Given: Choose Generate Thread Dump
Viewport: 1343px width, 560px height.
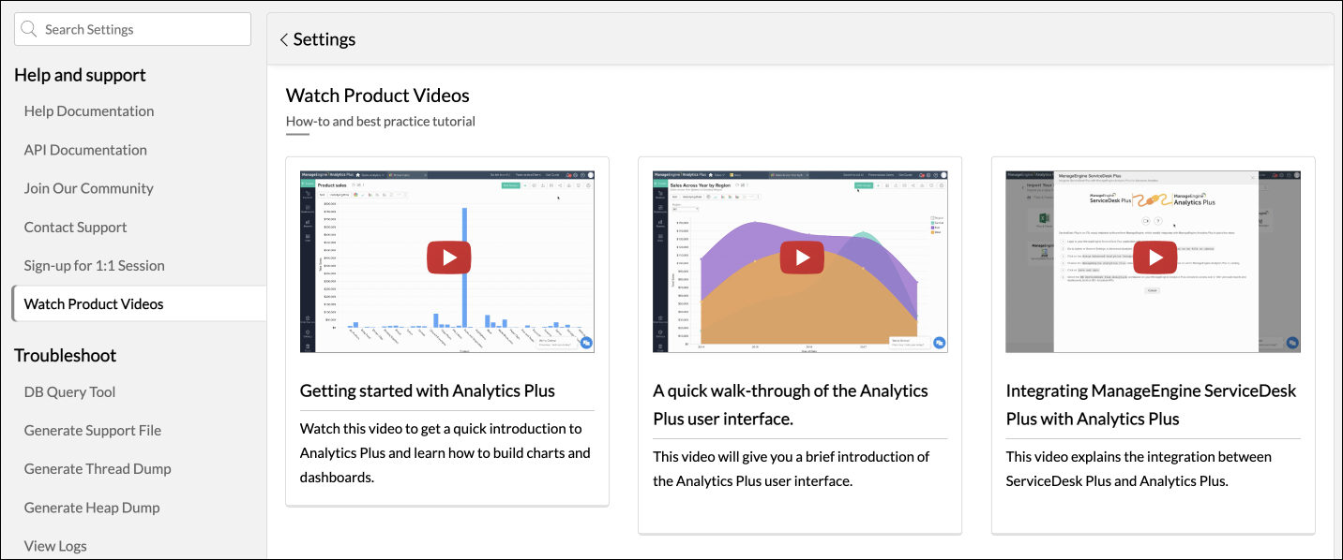Looking at the screenshot, I should (98, 468).
